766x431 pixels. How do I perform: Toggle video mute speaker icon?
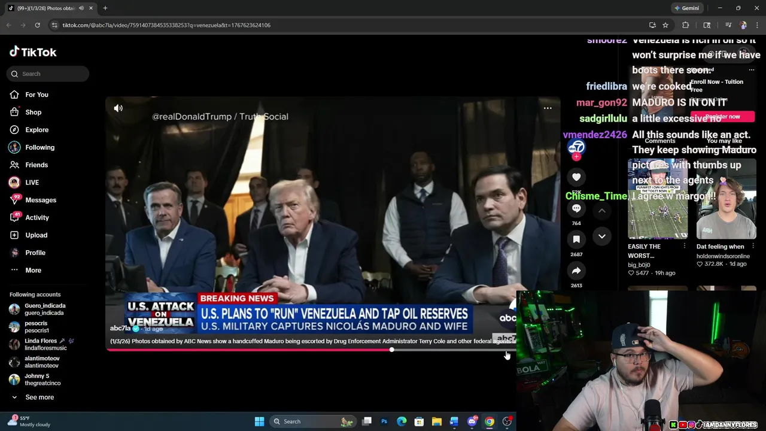coord(118,108)
